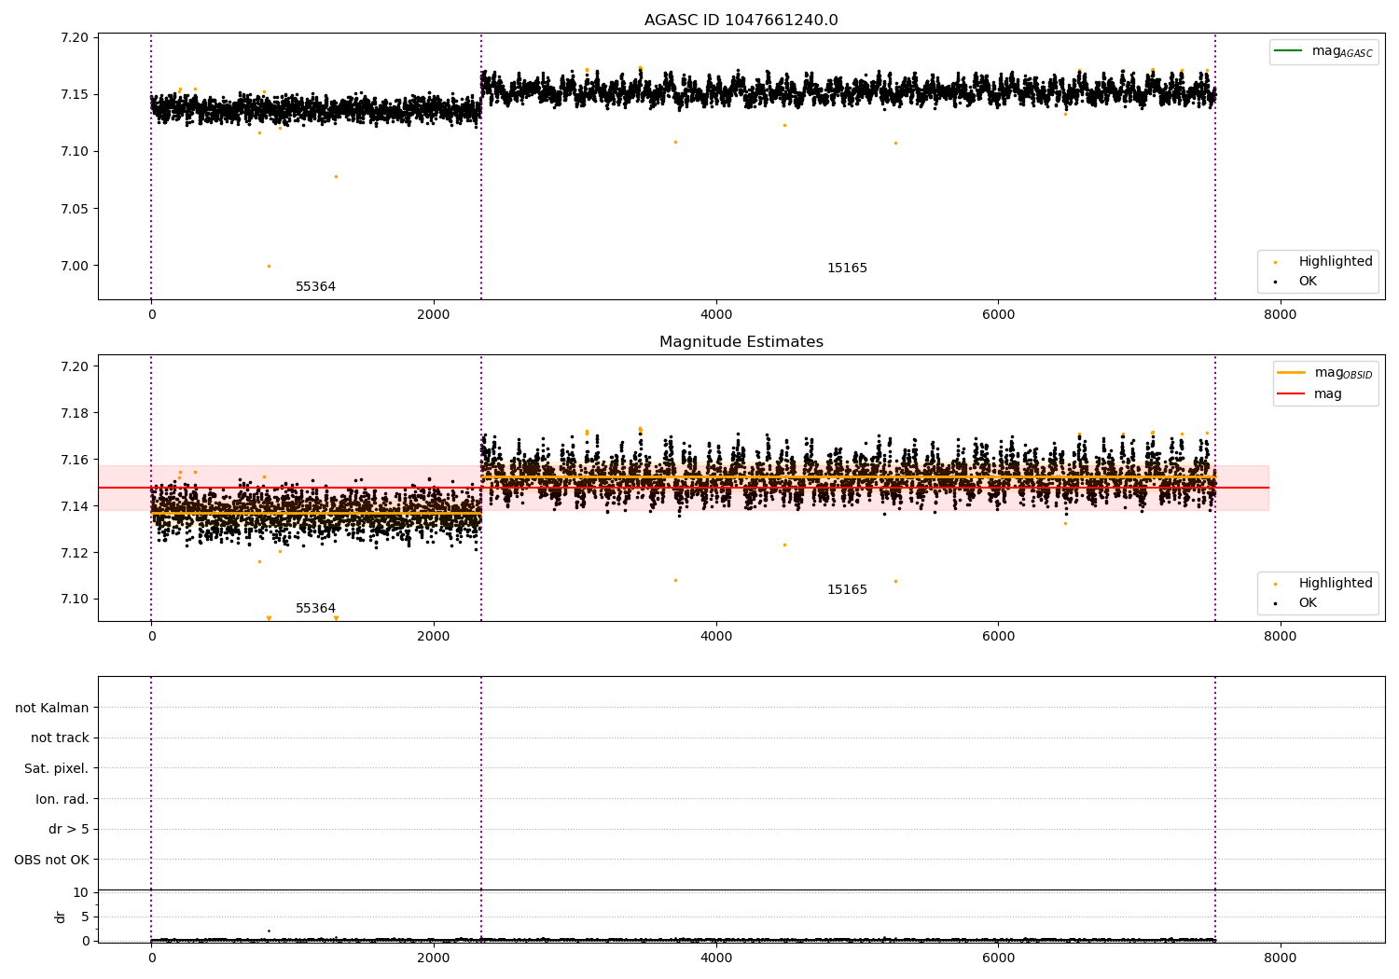Select the 'OBS not OK' row label

tap(51, 860)
